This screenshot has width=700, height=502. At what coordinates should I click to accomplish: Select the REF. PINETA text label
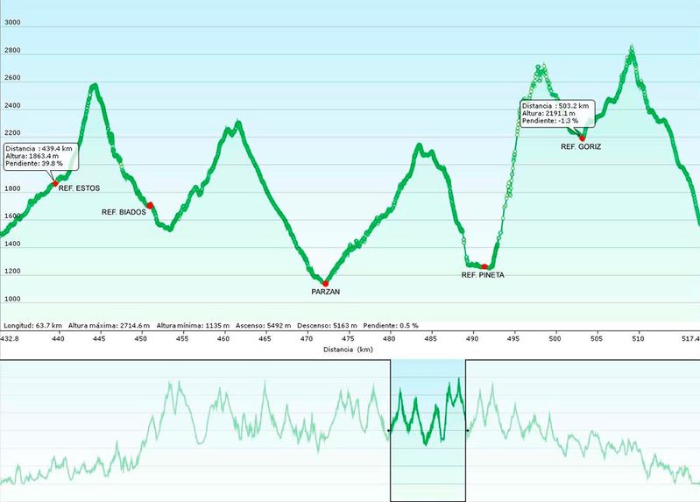click(x=483, y=275)
